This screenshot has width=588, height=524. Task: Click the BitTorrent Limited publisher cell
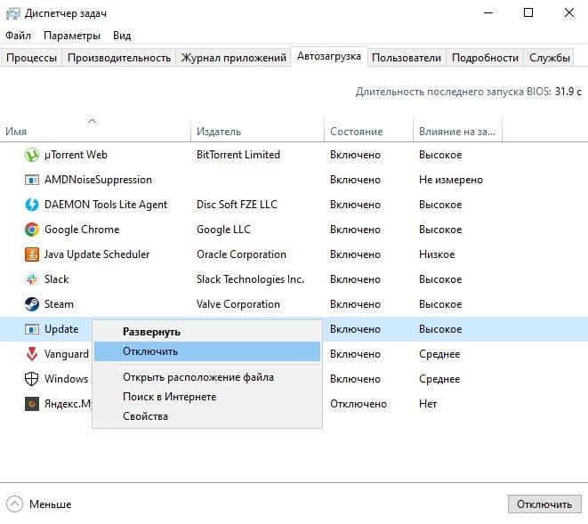click(238, 155)
